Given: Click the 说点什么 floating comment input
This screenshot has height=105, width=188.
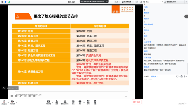Looking at the screenshot, I should point(11,88).
